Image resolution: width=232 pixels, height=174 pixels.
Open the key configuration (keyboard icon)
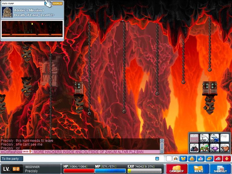(x=218, y=159)
